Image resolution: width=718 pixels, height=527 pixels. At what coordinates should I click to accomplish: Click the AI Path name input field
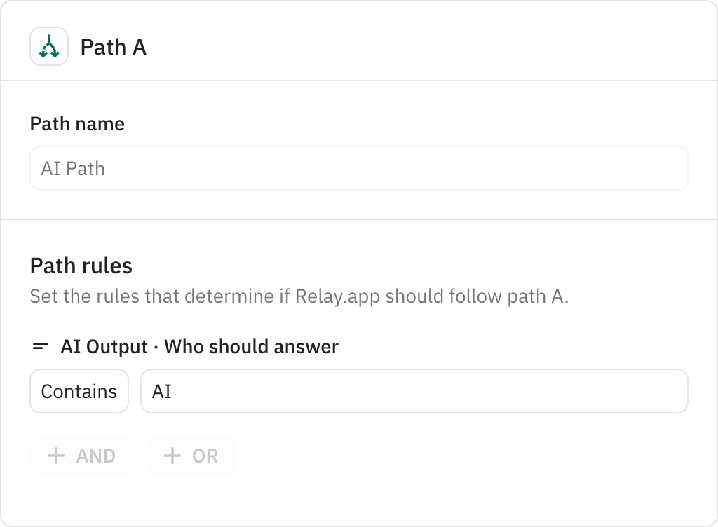pyautogui.click(x=358, y=168)
